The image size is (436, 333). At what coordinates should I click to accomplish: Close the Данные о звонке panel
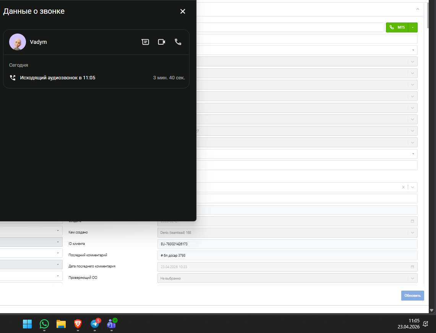(x=183, y=11)
